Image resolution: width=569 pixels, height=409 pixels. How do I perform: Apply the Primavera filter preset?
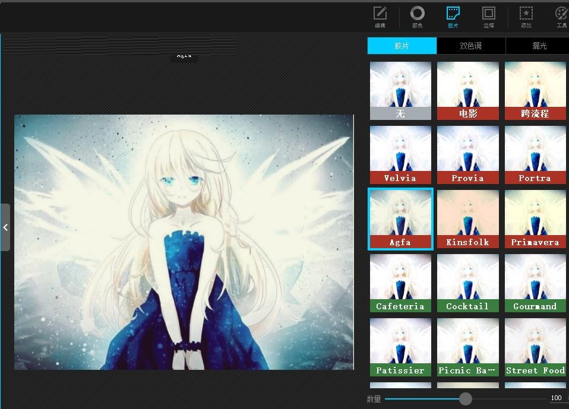click(535, 219)
